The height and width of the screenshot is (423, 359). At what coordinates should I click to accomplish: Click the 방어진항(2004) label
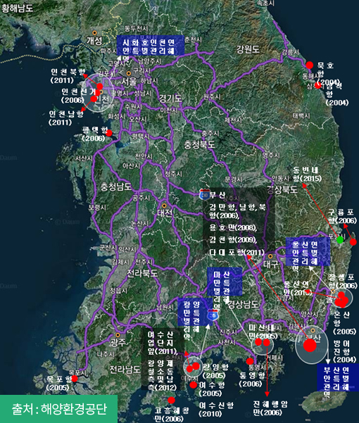(344, 351)
